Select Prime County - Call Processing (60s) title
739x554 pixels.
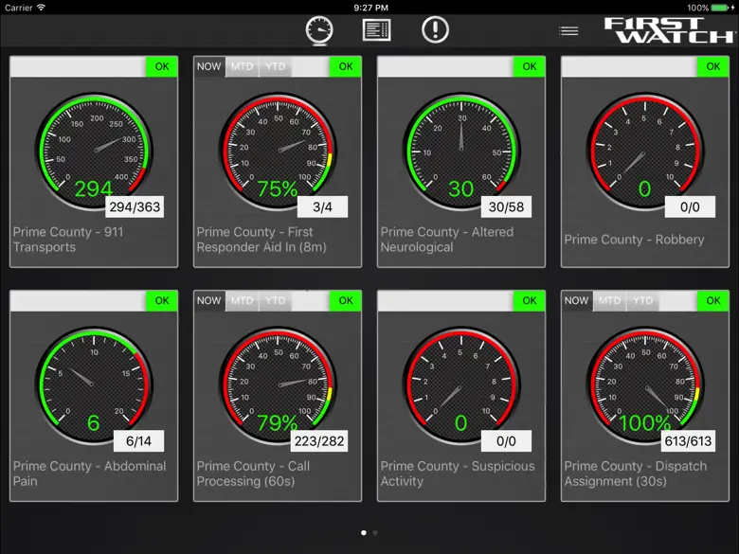(253, 474)
